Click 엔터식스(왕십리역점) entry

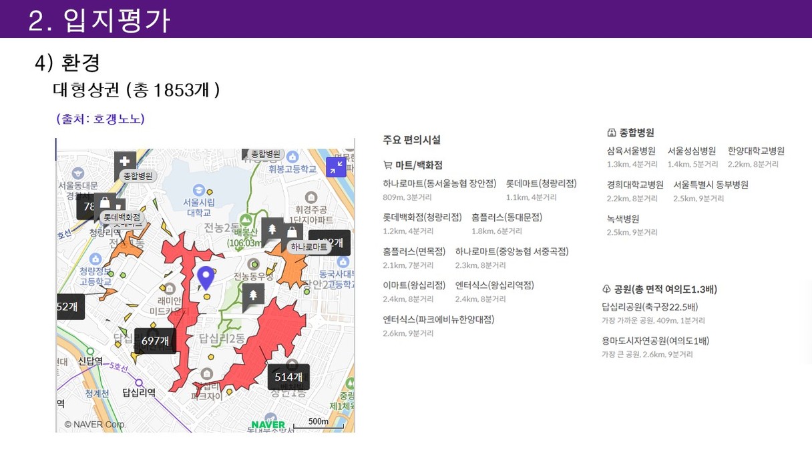click(x=495, y=285)
